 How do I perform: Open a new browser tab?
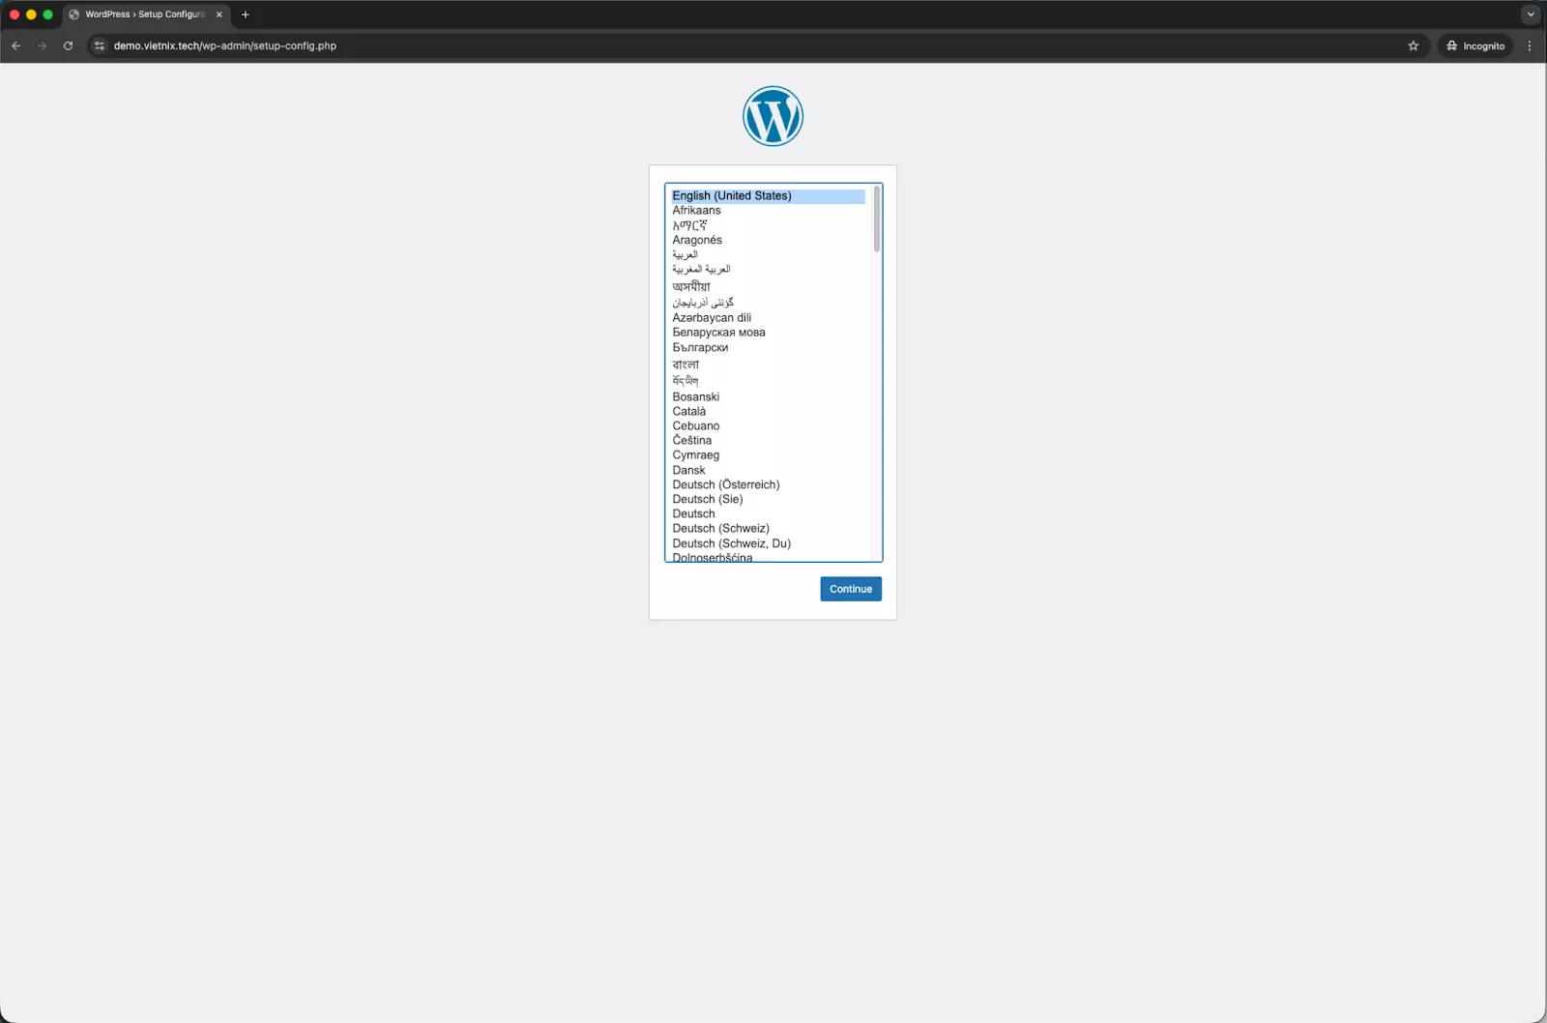point(245,15)
